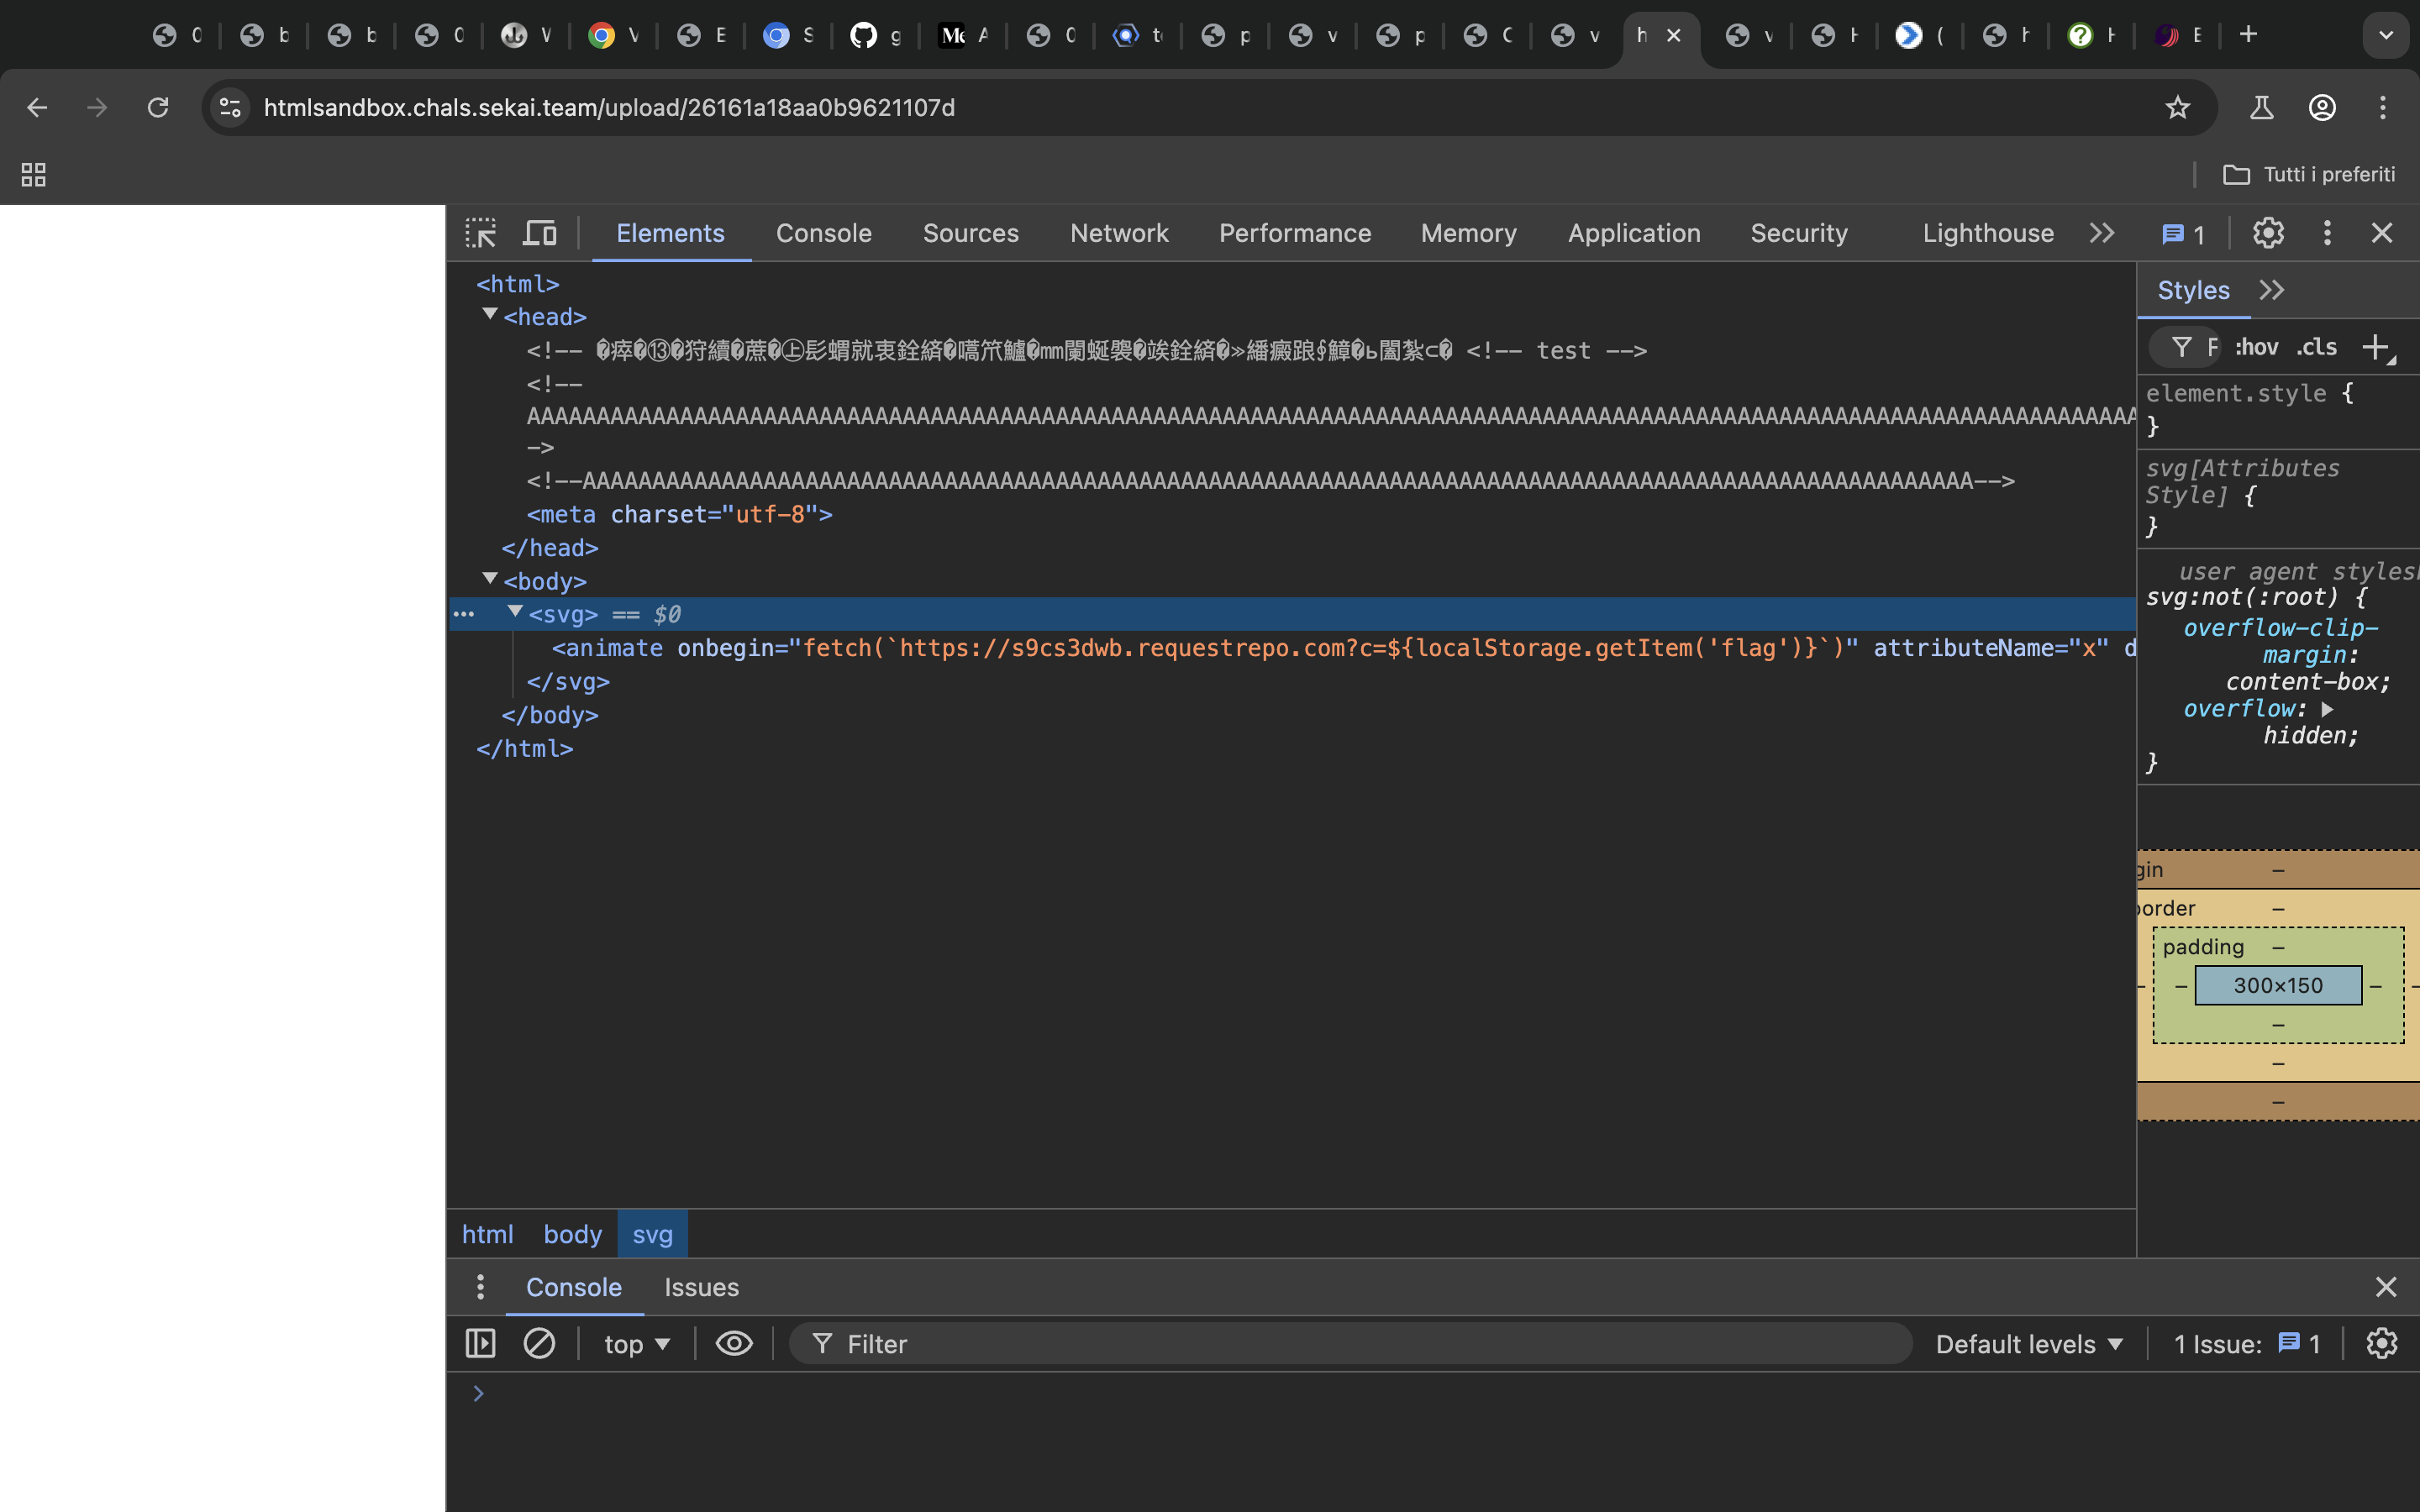This screenshot has height=1512, width=2420.
Task: Show the console sidebar
Action: pyautogui.click(x=481, y=1343)
